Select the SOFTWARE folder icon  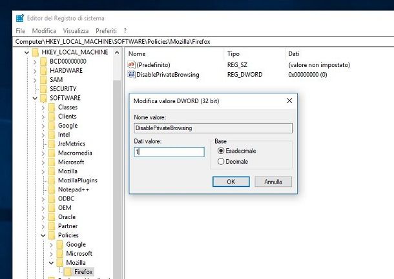pos(44,98)
